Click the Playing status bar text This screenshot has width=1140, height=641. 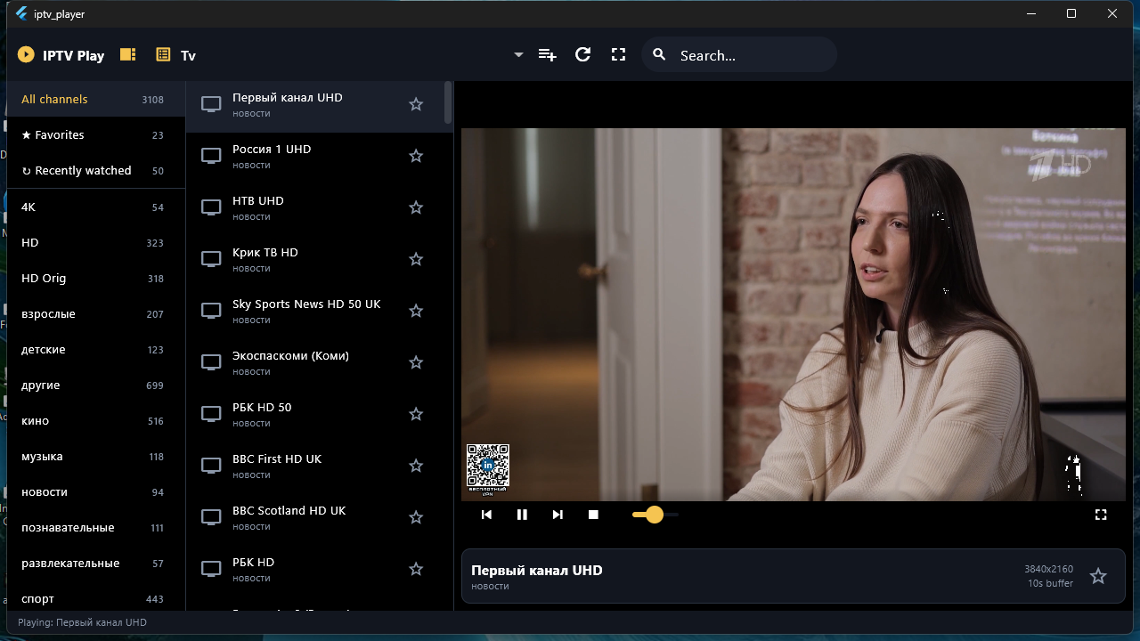click(82, 622)
